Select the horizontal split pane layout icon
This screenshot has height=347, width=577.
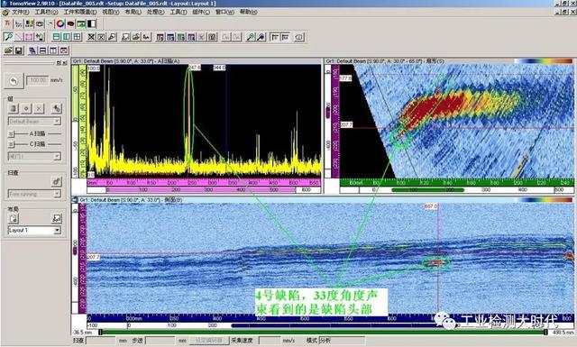point(56,37)
